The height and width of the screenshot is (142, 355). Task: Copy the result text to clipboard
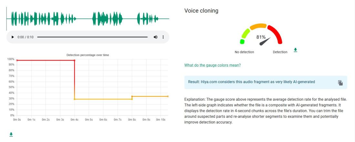pos(340,83)
